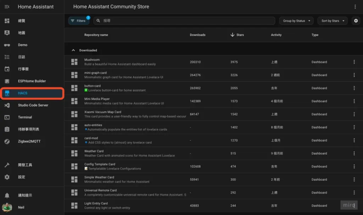Viewport: 363px width, 215px height.
Task: Click the Zigbee2MQTT sidebar icon
Action: [x=7, y=141]
